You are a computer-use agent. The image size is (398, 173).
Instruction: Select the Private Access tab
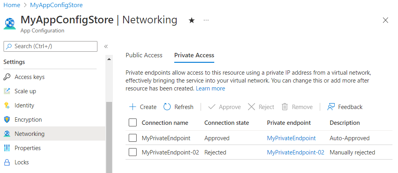coord(194,55)
